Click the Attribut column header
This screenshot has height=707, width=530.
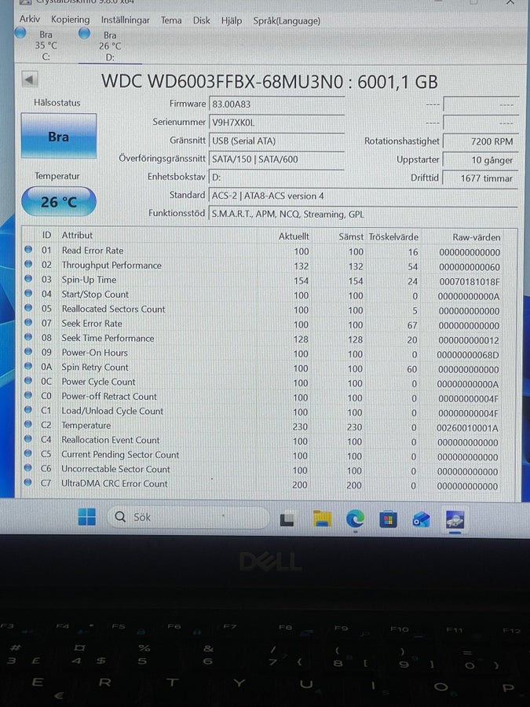pyautogui.click(x=77, y=235)
